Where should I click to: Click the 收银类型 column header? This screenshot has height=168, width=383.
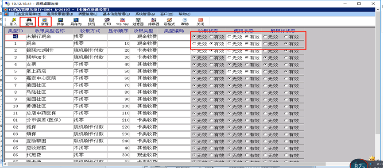143,31
